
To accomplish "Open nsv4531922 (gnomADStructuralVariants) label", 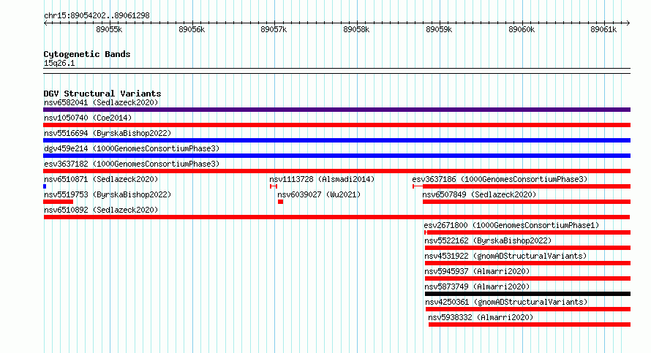I will coord(505,256).
